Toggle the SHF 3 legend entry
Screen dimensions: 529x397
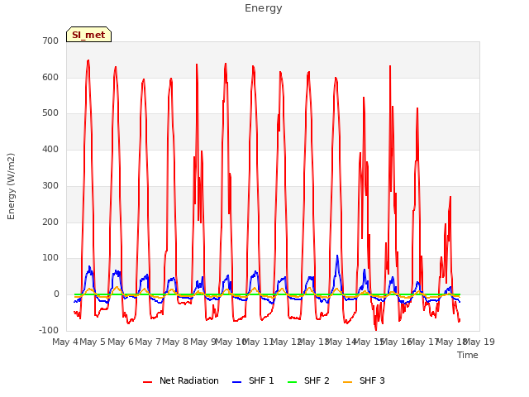pyautogui.click(x=364, y=381)
